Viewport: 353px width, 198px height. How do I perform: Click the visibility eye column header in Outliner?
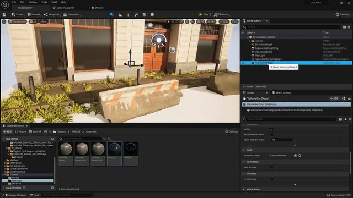point(243,33)
